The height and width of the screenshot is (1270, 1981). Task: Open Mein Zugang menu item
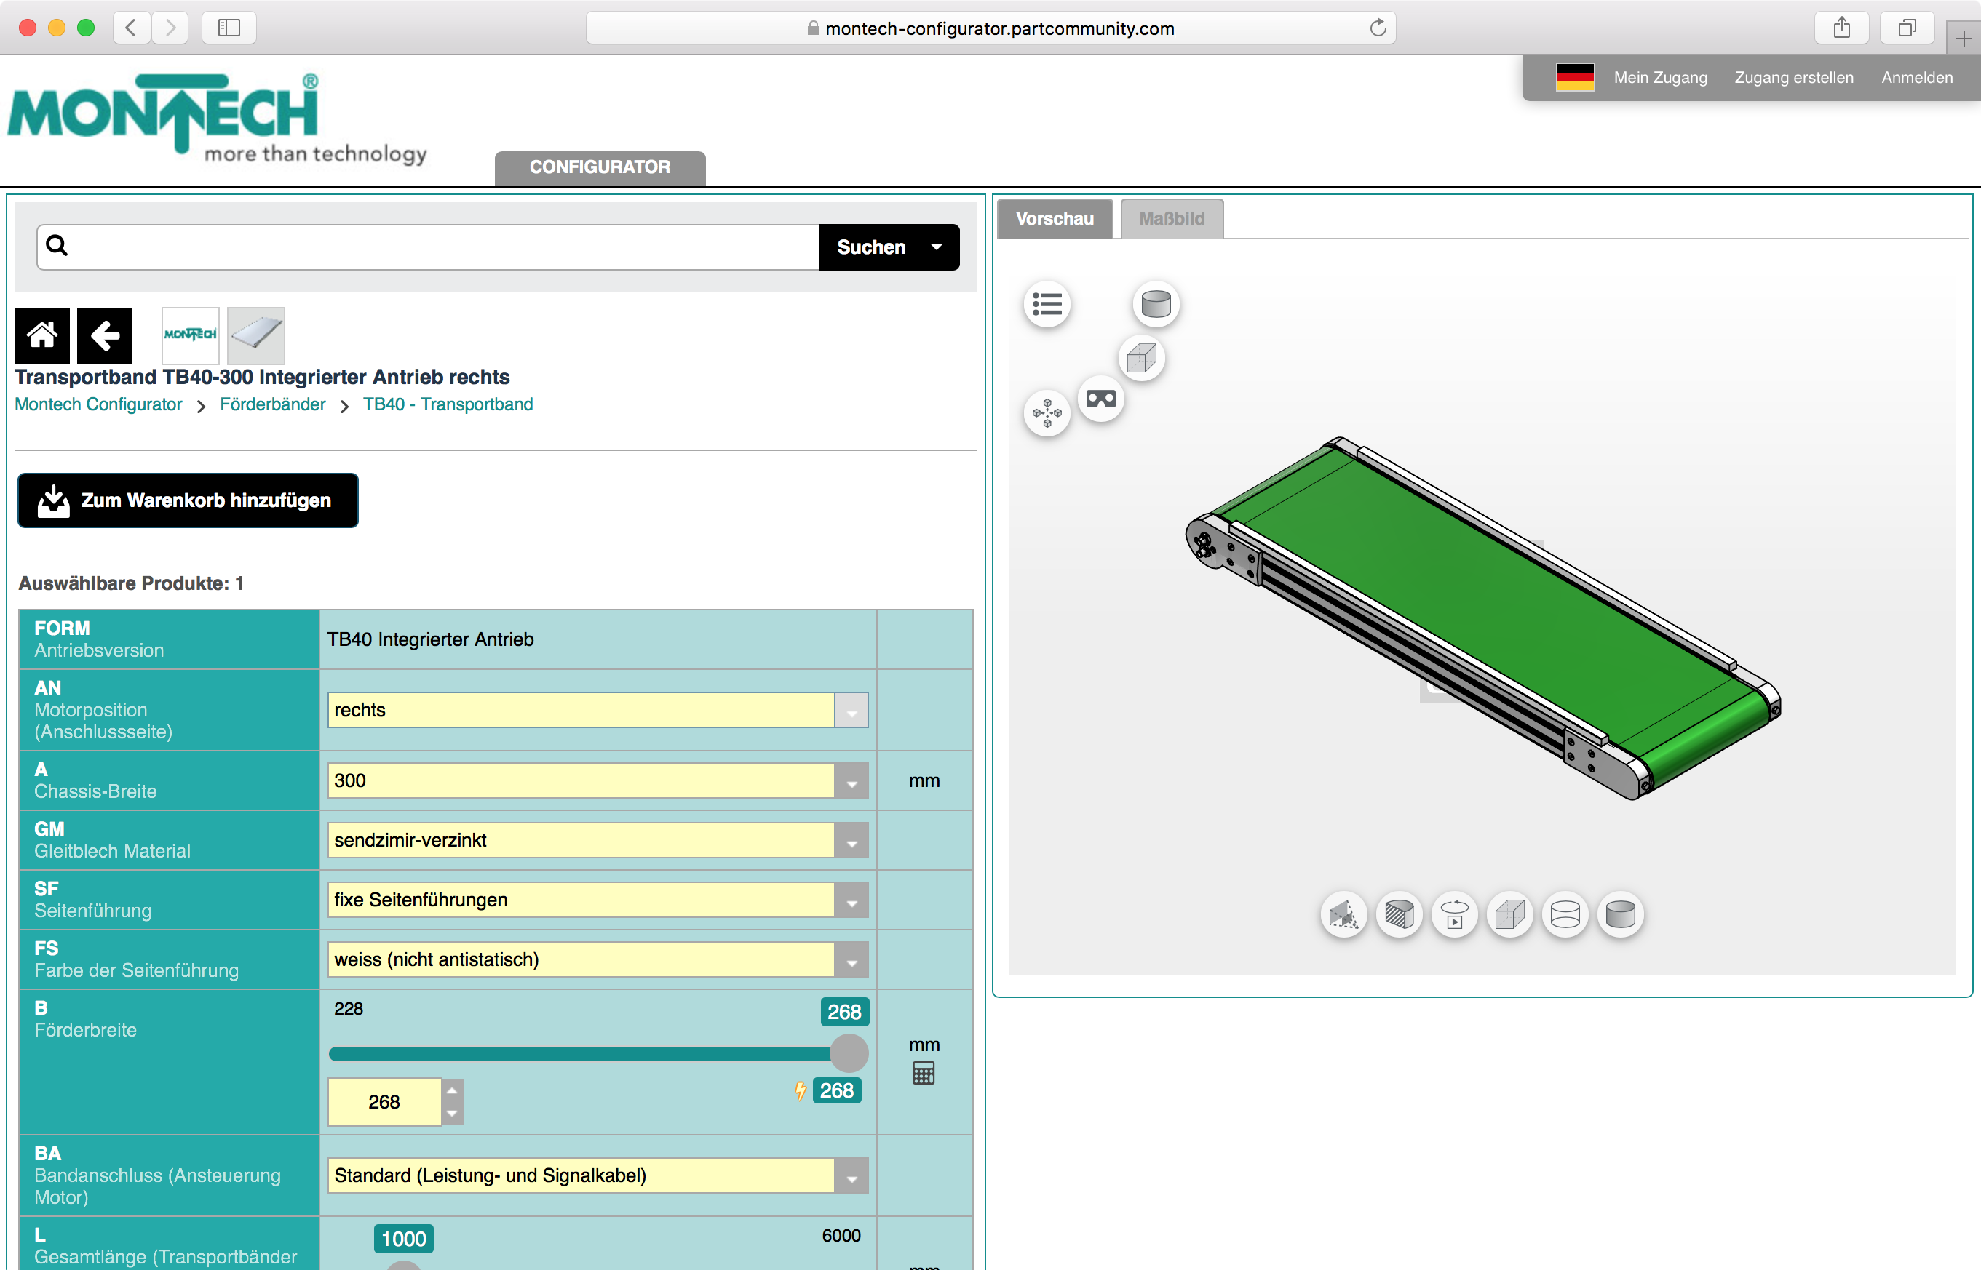[1660, 78]
